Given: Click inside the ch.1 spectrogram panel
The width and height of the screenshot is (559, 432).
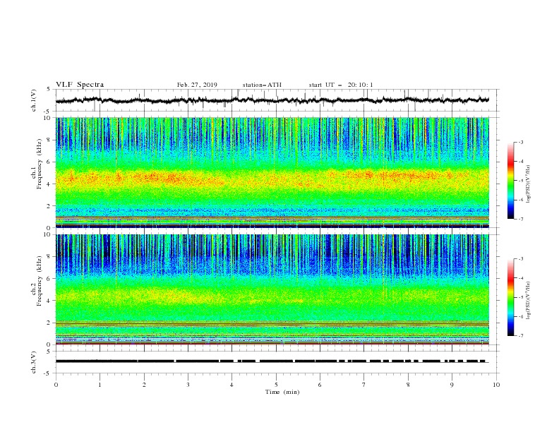Looking at the screenshot, I should coord(272,172).
